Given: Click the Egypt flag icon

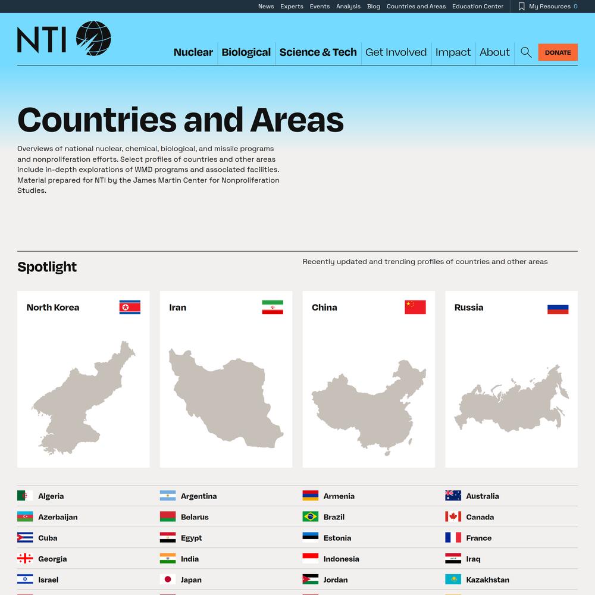Looking at the screenshot, I should (168, 537).
